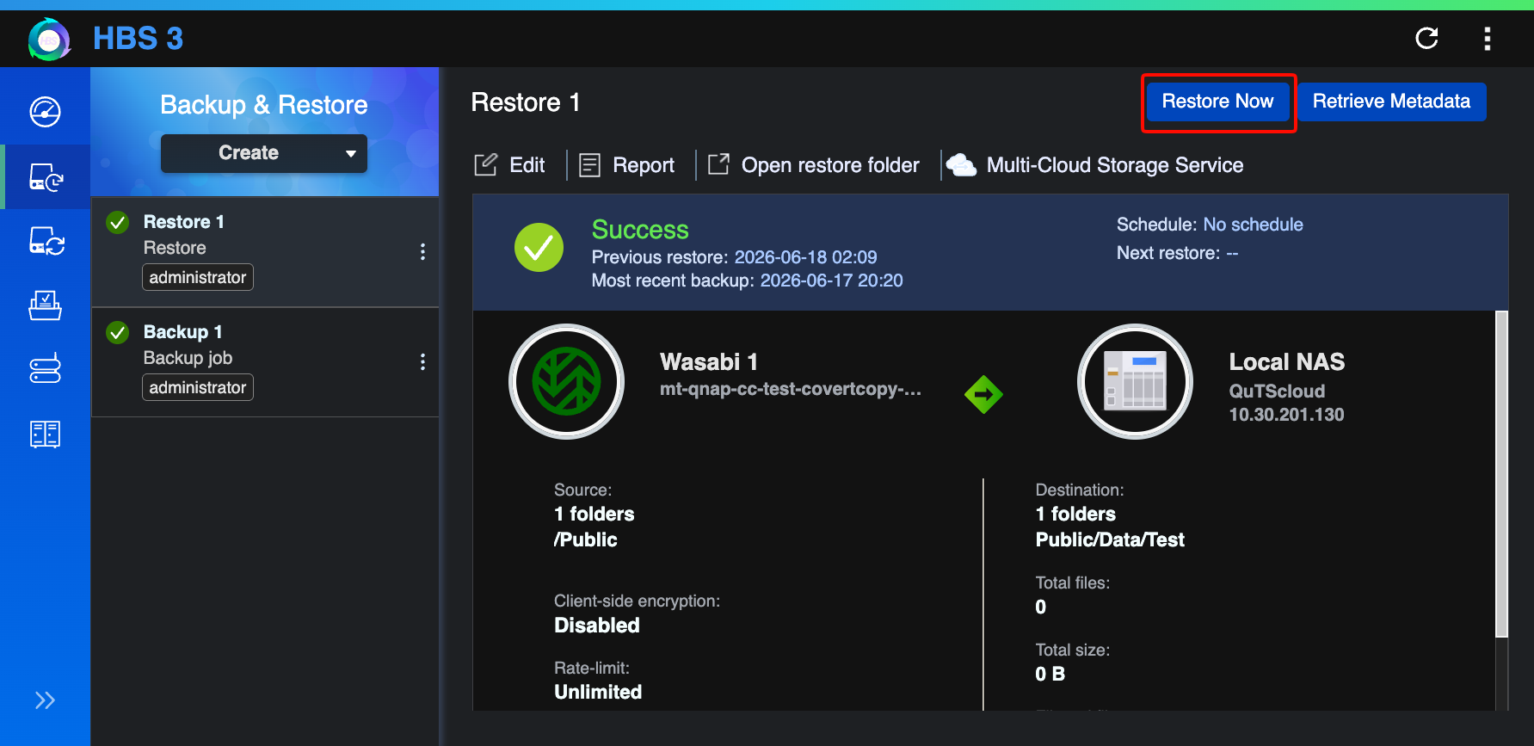Click the Unlimited rate-limit value
The height and width of the screenshot is (746, 1534).
tap(598, 693)
